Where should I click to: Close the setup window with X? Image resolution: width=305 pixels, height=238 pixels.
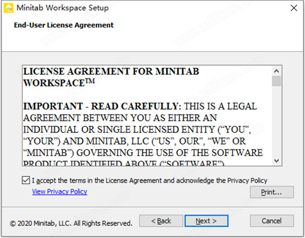coord(294,8)
